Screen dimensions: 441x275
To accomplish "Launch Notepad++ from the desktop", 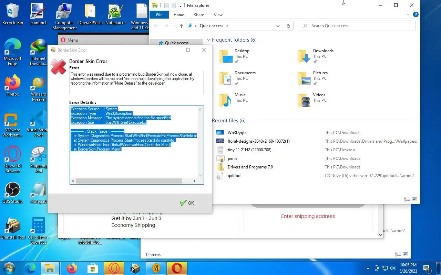I will tap(116, 14).
